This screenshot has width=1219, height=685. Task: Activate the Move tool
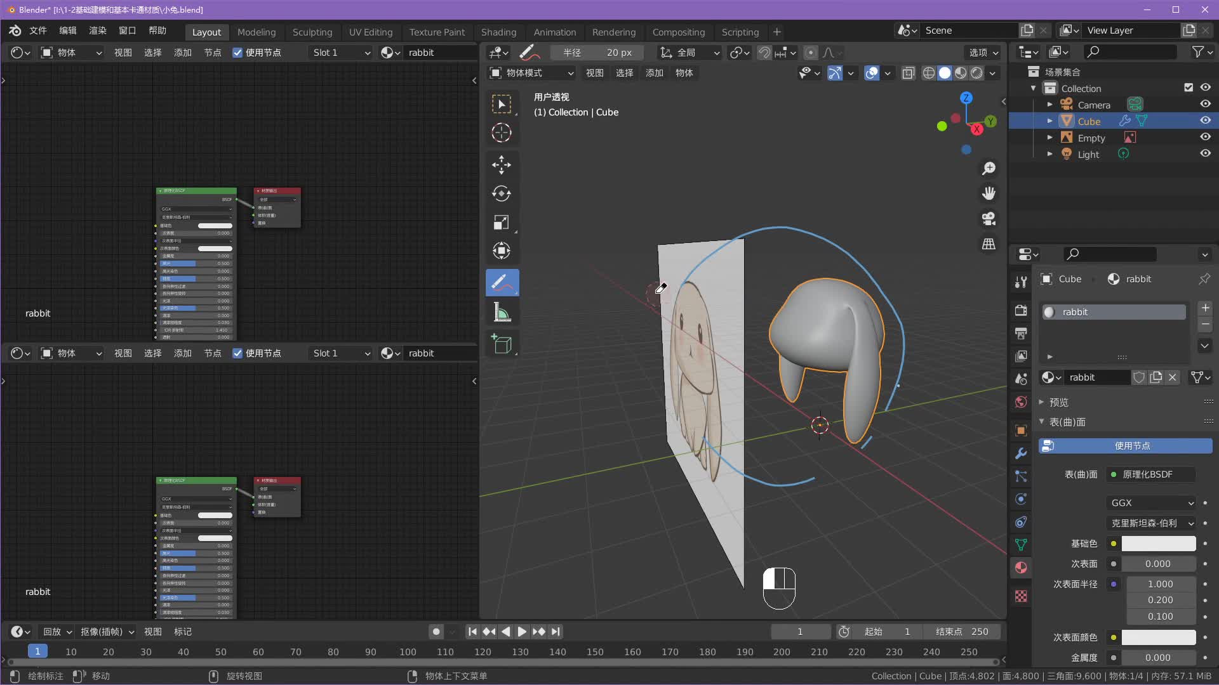tap(502, 165)
